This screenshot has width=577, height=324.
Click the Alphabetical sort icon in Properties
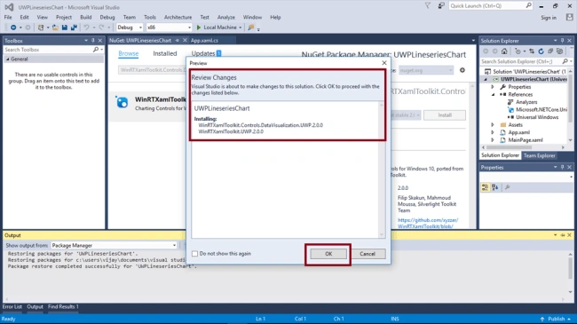pyautogui.click(x=495, y=187)
